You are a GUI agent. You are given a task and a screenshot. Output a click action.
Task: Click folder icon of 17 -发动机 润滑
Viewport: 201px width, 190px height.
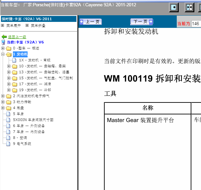[15, 84]
